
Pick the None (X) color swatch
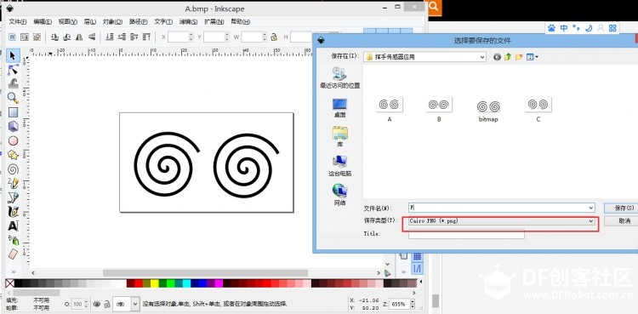9,283
